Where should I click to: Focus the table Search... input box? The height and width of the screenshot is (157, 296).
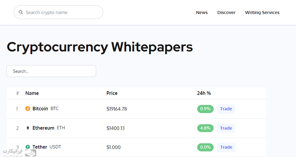51,71
